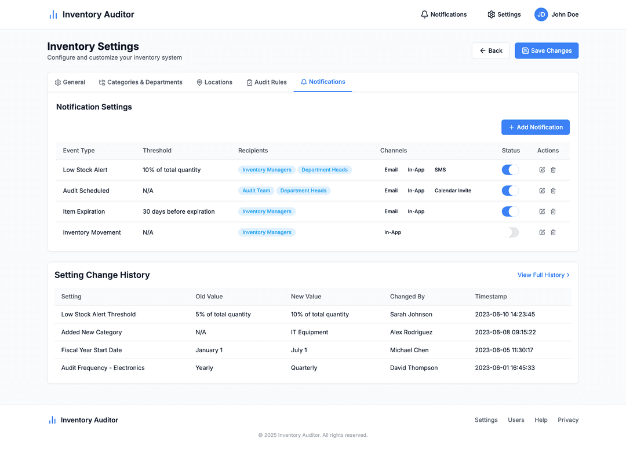Click the Save Changes button
626x449 pixels.
[546, 51]
